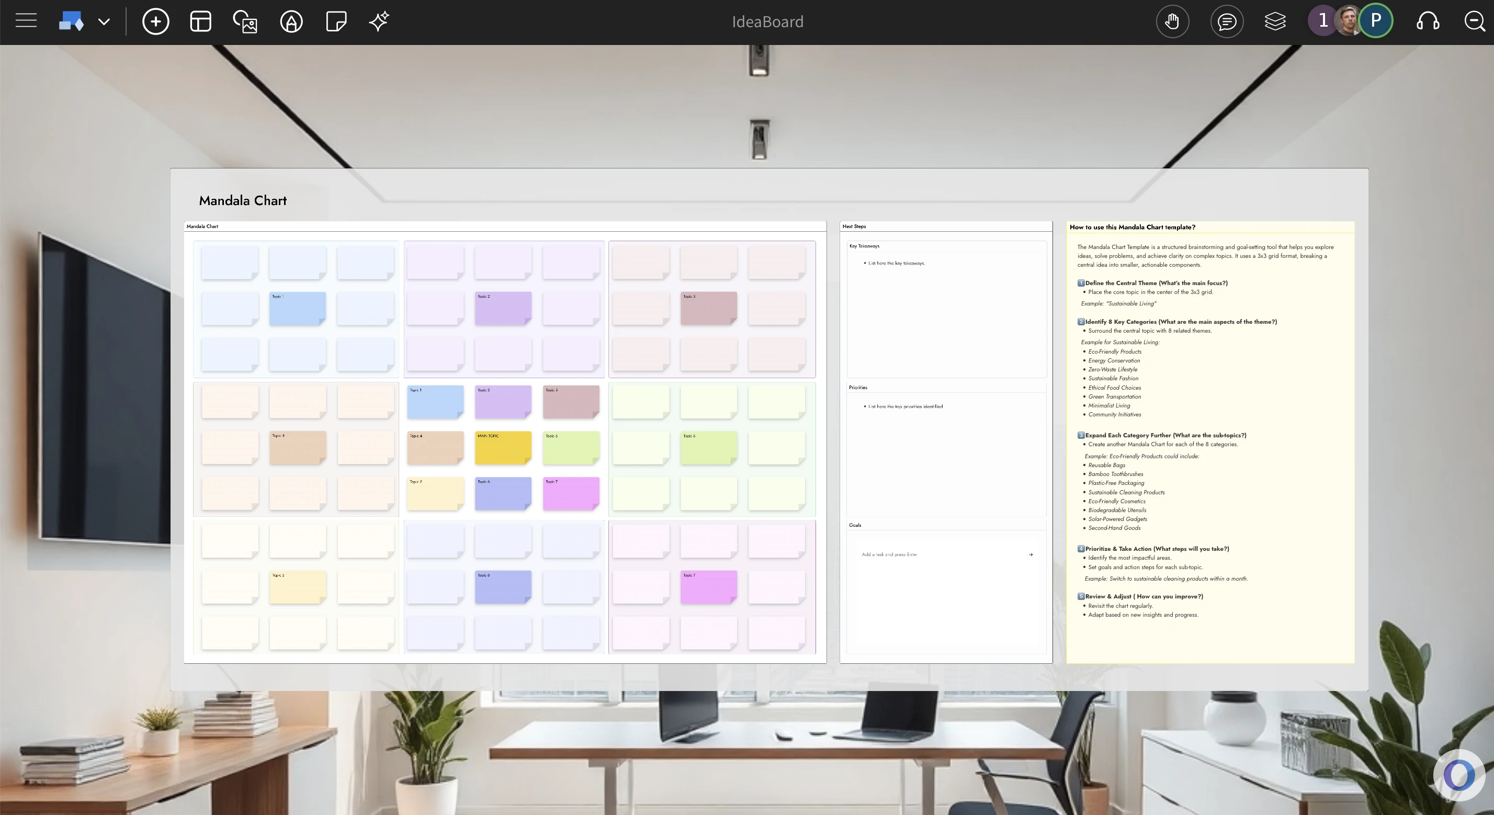Open the templates layout tool
Viewport: 1494px width, 815px height.
coord(201,21)
